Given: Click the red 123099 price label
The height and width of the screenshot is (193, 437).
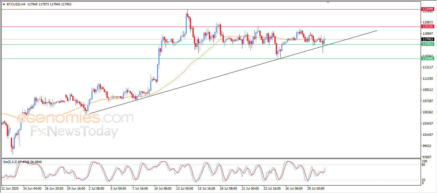Looking at the screenshot, I should [428, 9].
